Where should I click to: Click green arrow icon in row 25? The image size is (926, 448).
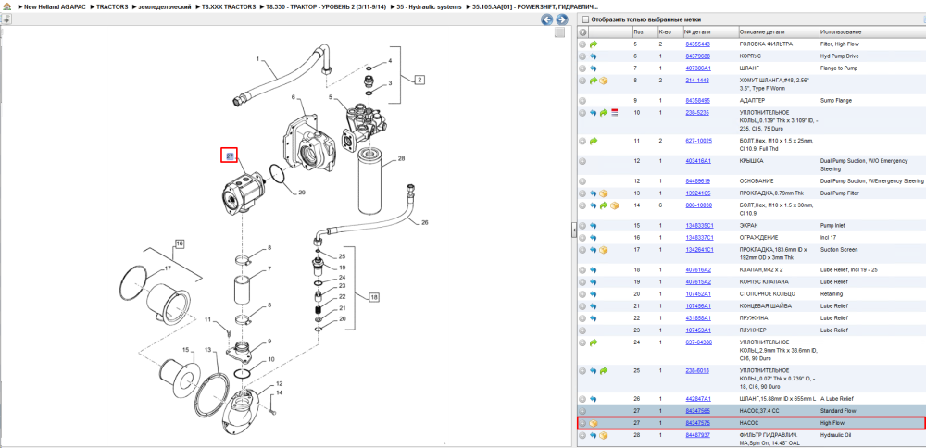604,370
